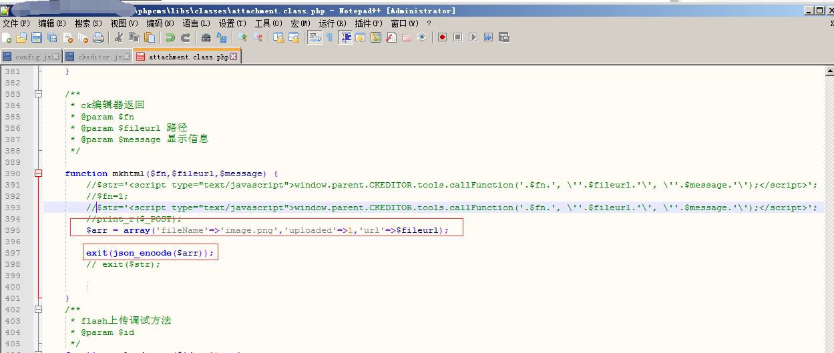This screenshot has width=834, height=353.
Task: Open Folder as Workspace toolbar icon
Action: pyautogui.click(x=407, y=37)
